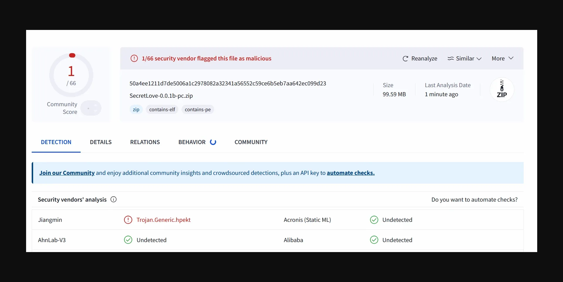This screenshot has width=563, height=282.
Task: Click the Reanalyze refresh icon
Action: tap(405, 59)
